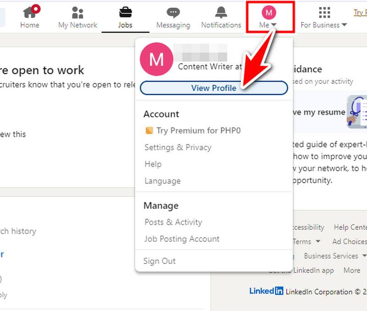Open the My Network people icon

click(x=78, y=12)
